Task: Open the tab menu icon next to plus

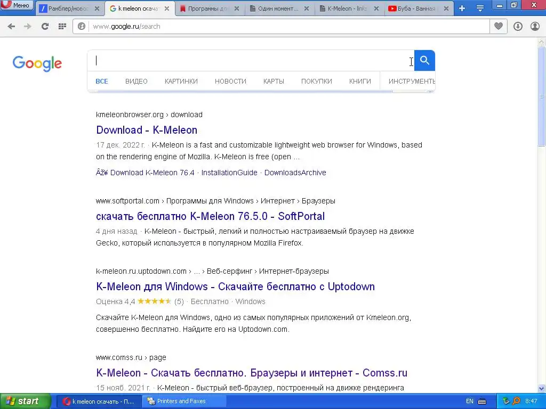Action: (480, 9)
